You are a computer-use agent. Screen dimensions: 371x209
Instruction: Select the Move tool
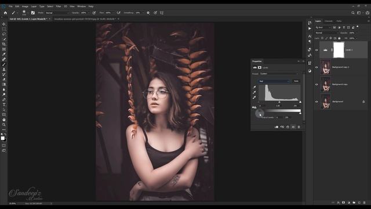(x=4, y=24)
